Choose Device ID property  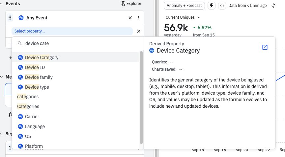(35, 67)
